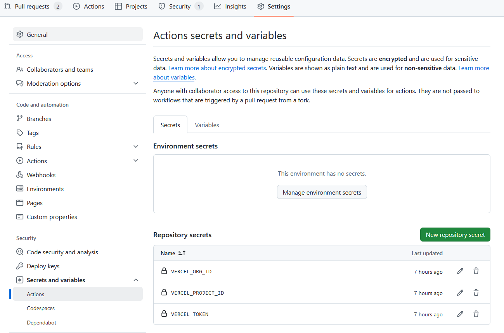Edit the VERCEL_PROJECT_ID secret with pencil icon

coord(460,293)
